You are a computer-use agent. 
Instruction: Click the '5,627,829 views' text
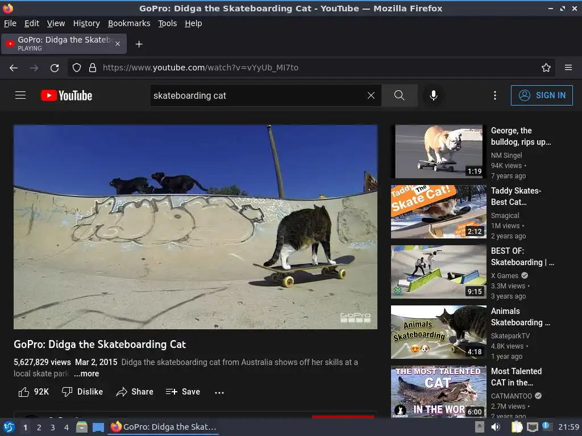click(42, 362)
